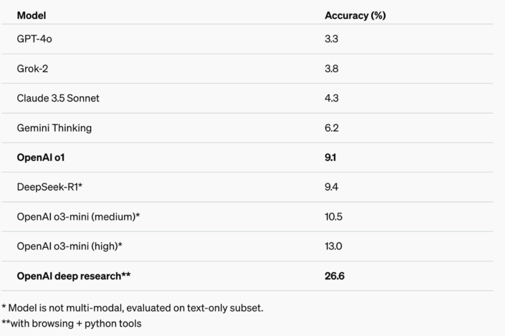Select the OpenAI o3-mini (high)* label

[70, 247]
